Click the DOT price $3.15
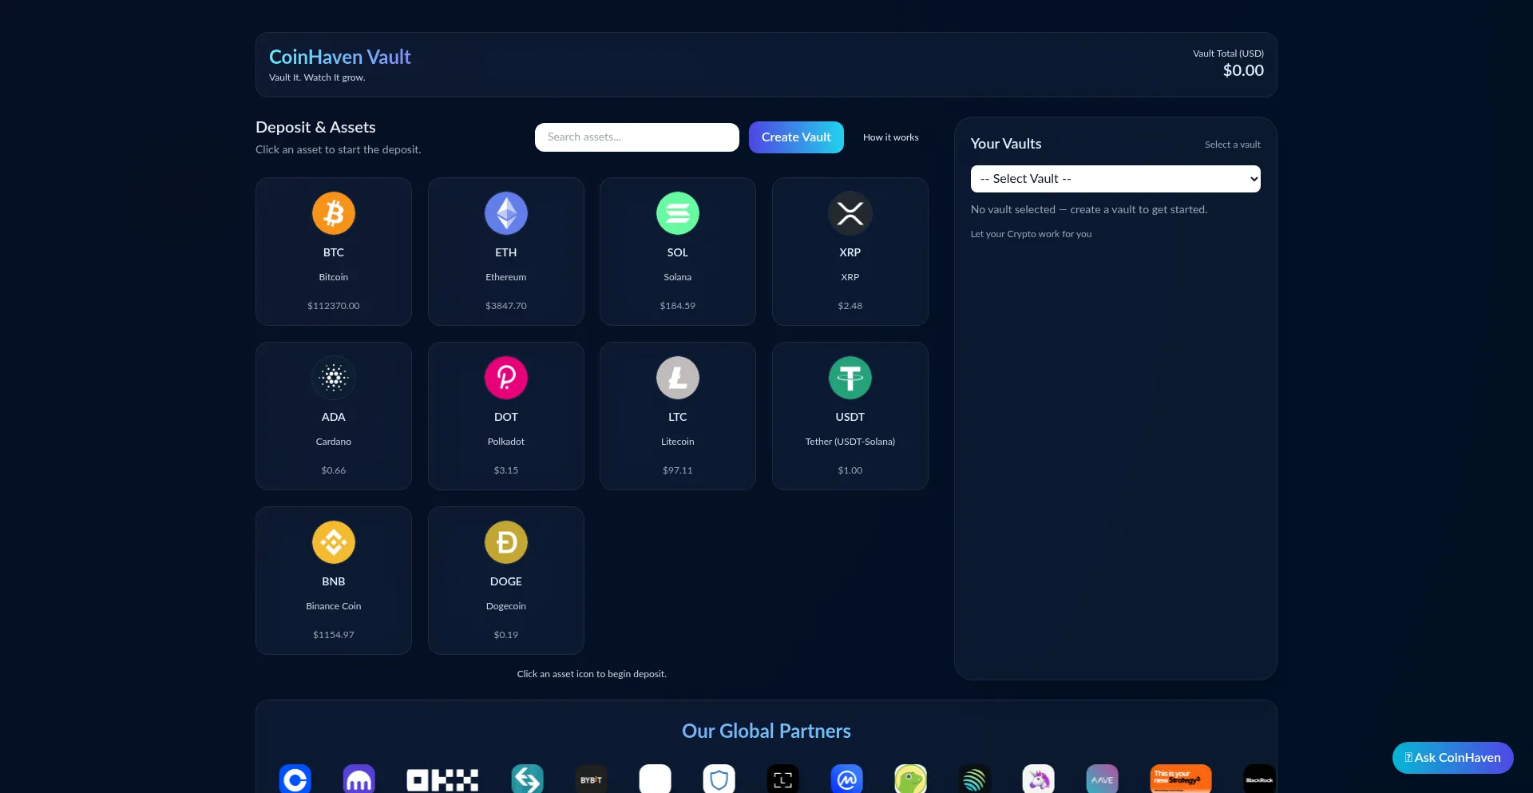The image size is (1533, 793). 506,470
